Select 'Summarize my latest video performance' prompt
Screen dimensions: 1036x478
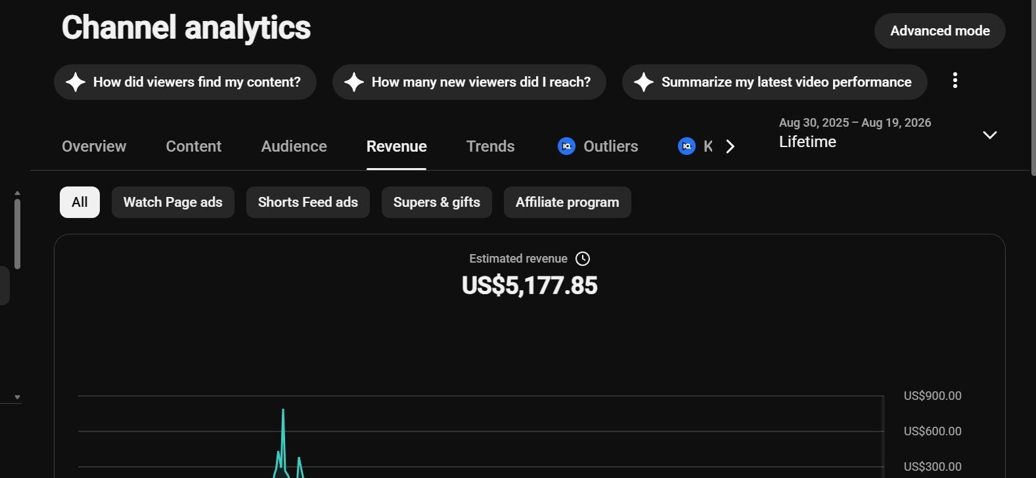pyautogui.click(x=775, y=82)
